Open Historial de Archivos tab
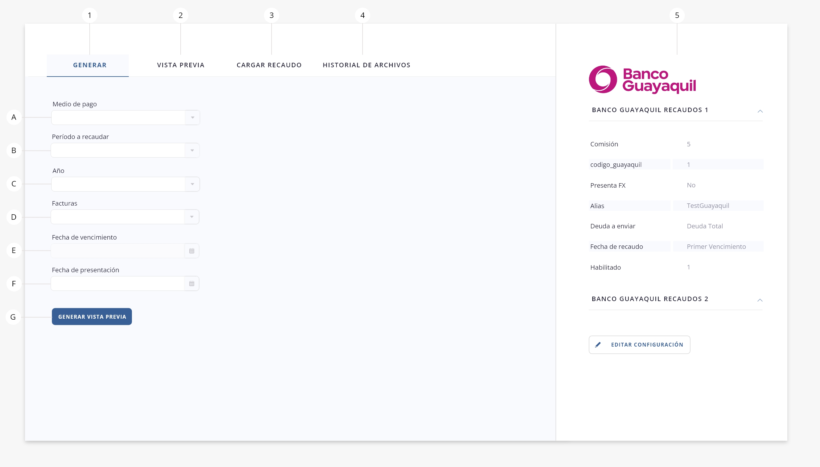Viewport: 820px width, 467px height. (366, 65)
